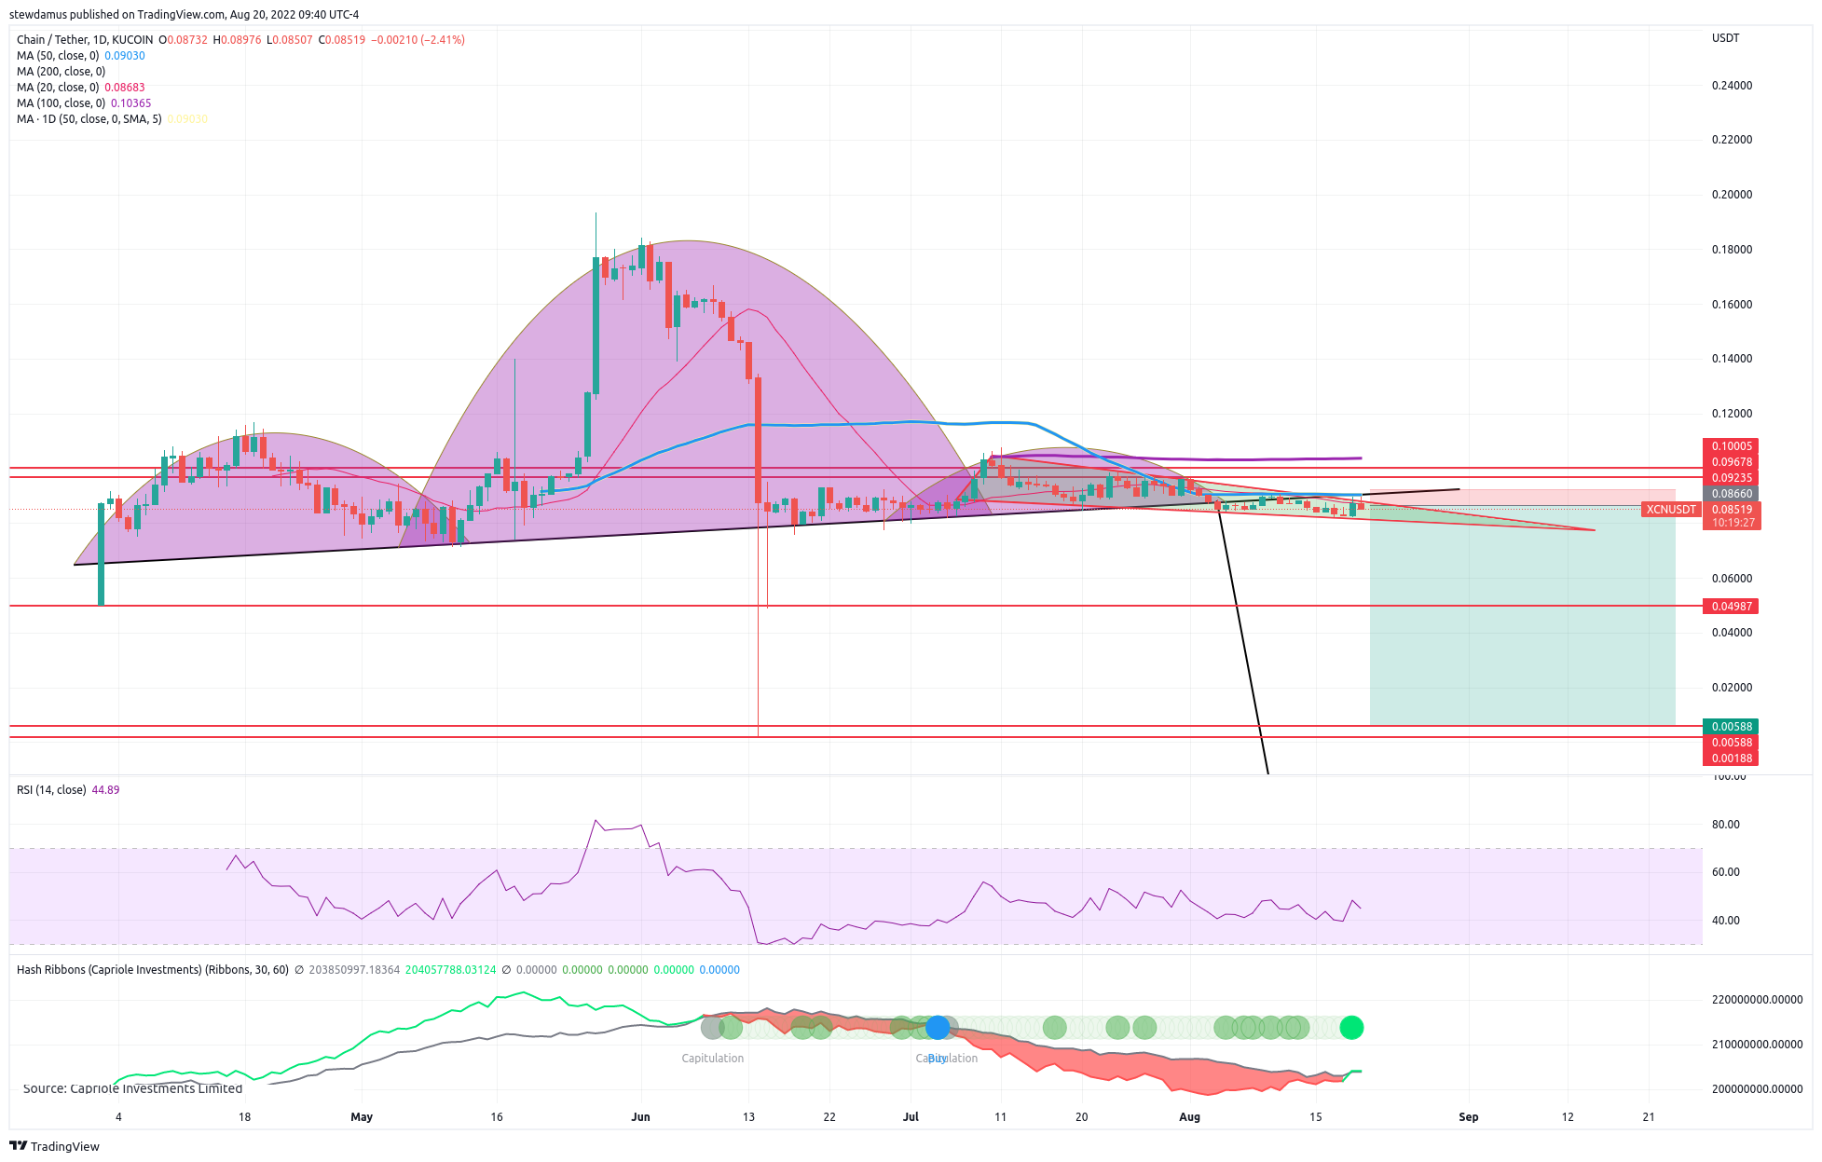1822x1162 pixels.
Task: Click the Capitulation text label
Action: tap(712, 1059)
